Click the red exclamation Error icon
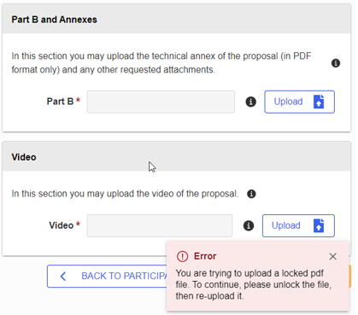 182,256
